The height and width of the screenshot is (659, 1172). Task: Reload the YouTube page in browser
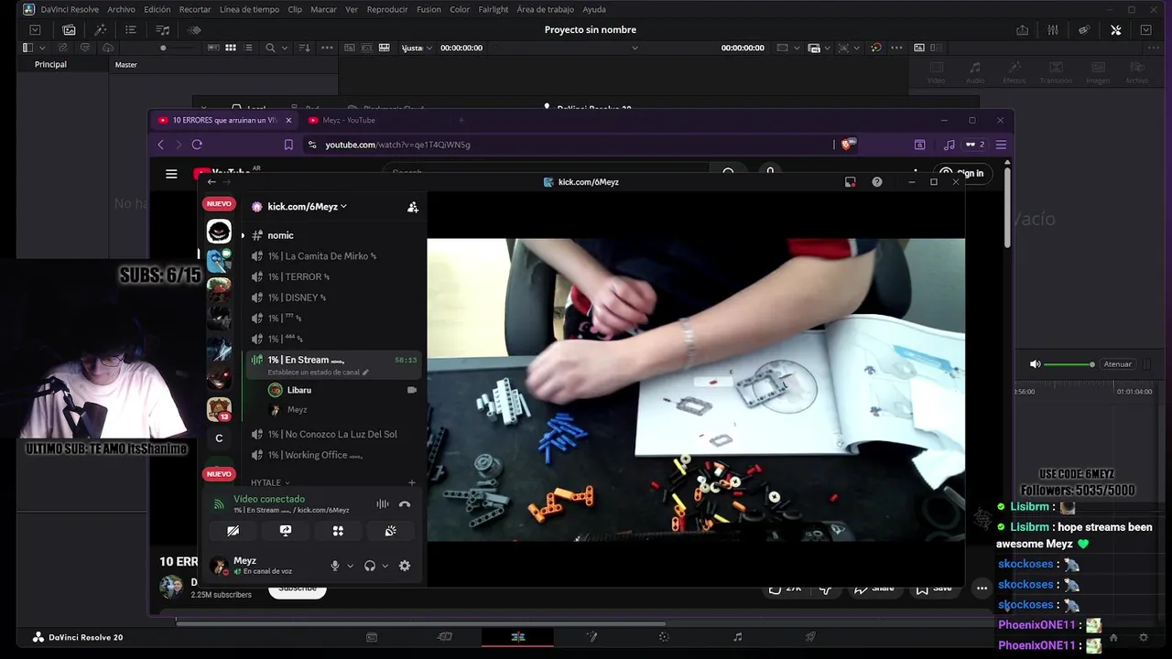tap(197, 145)
